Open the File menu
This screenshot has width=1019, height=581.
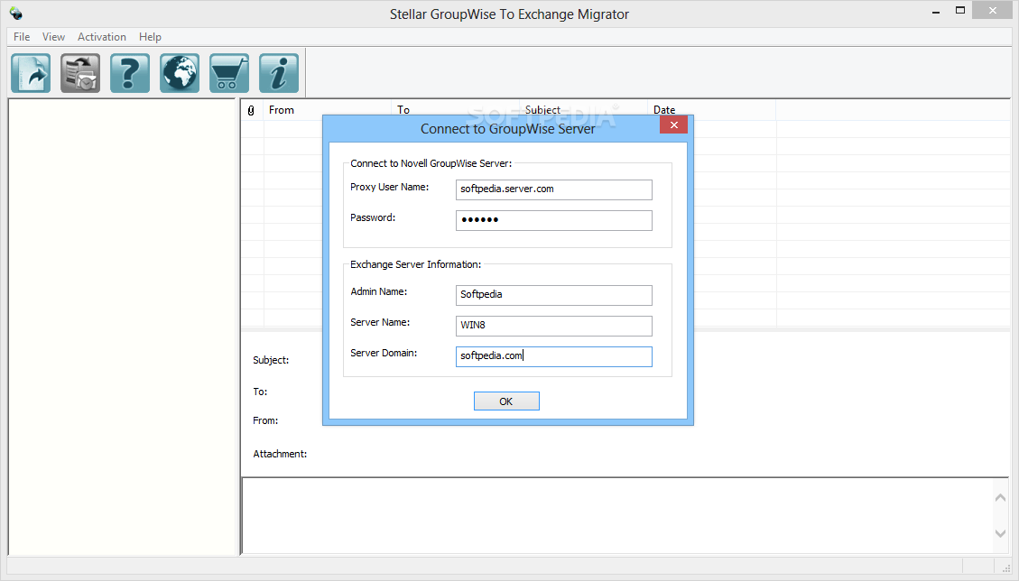pyautogui.click(x=22, y=37)
